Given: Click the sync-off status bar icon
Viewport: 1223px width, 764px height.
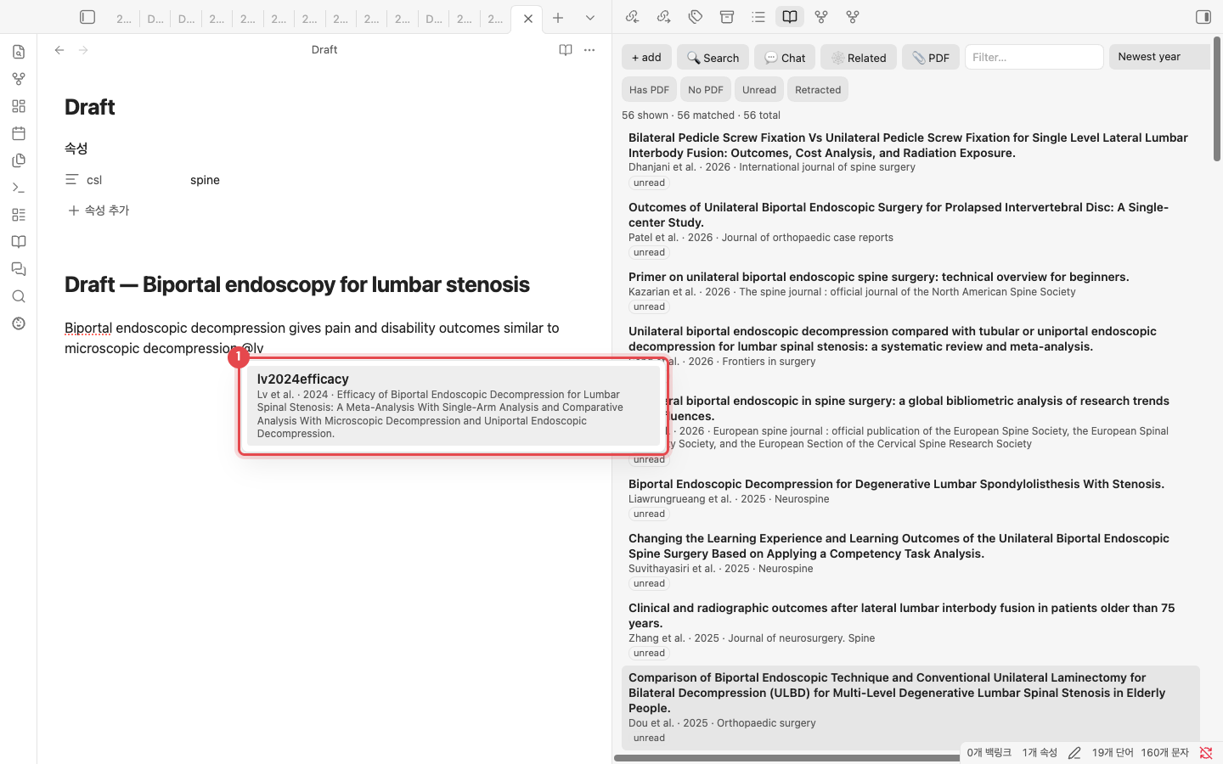Looking at the screenshot, I should 1206,753.
